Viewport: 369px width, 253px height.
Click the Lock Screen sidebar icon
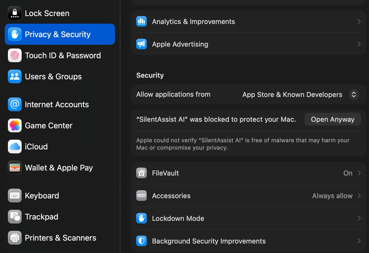15,13
